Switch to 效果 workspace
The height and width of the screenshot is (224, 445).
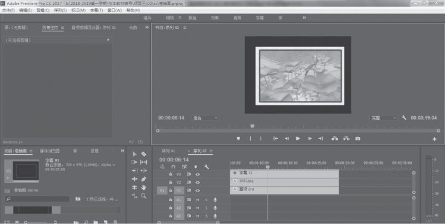click(x=215, y=18)
